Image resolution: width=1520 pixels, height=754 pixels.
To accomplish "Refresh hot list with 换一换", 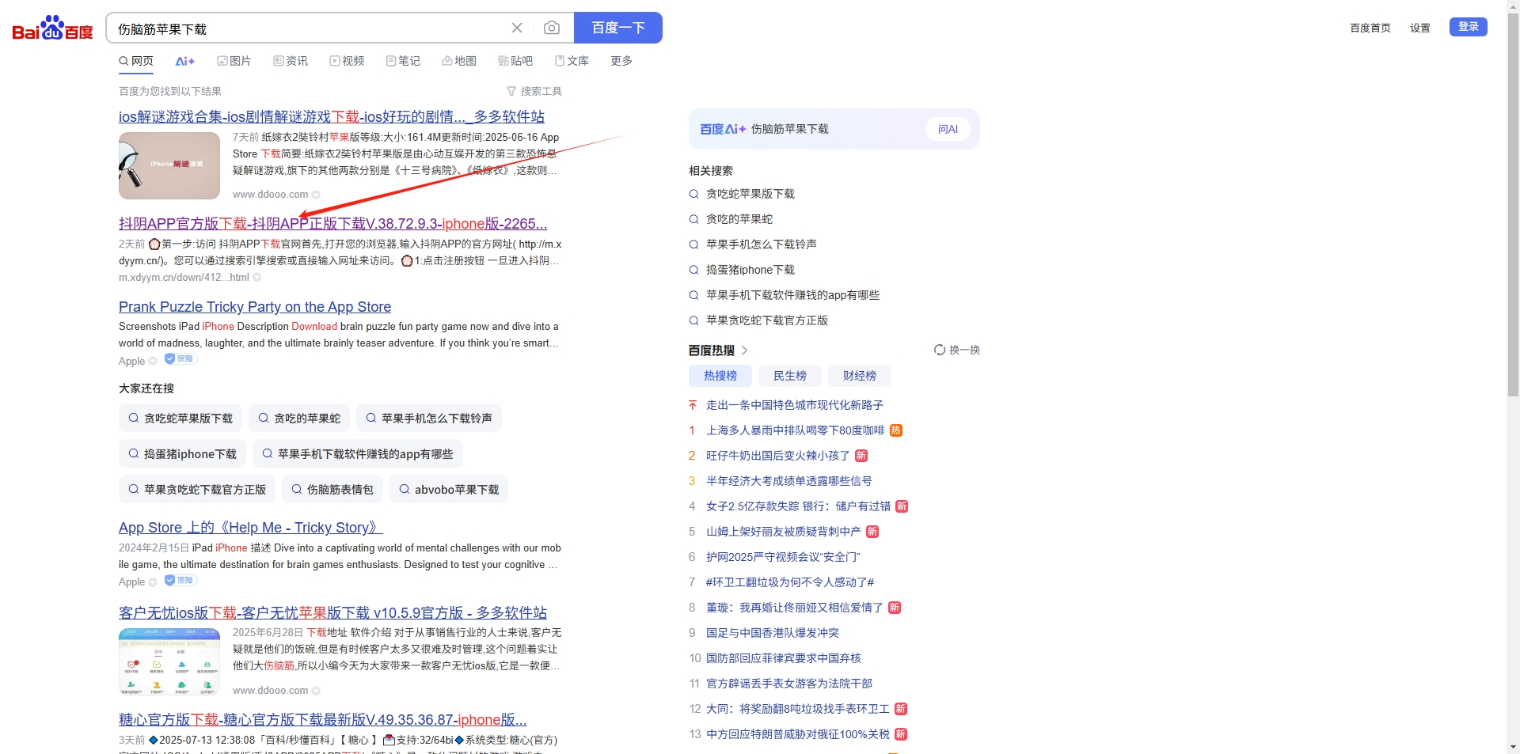I will [957, 350].
